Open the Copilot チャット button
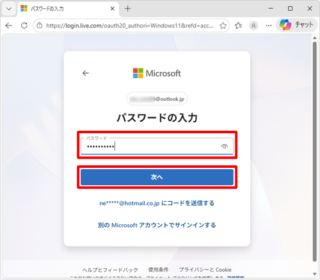This screenshot has height=280, width=320. (297, 25)
